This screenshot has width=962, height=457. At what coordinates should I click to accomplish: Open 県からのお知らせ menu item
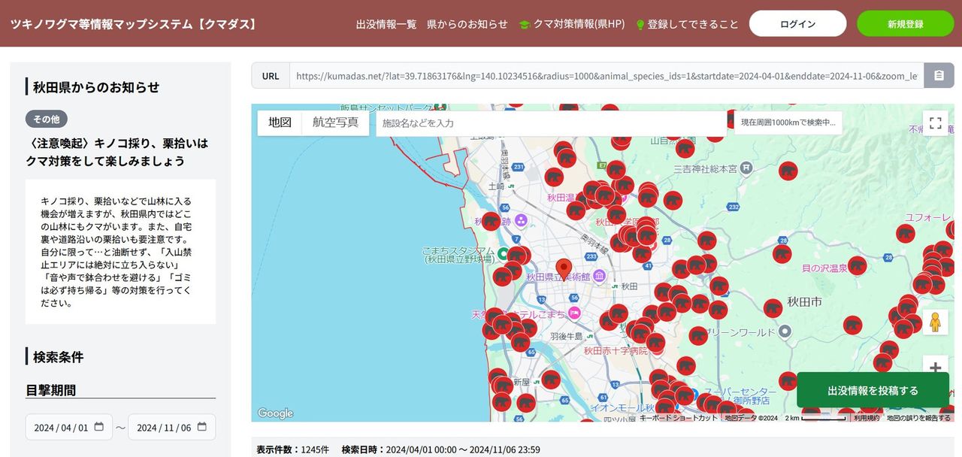pos(467,24)
